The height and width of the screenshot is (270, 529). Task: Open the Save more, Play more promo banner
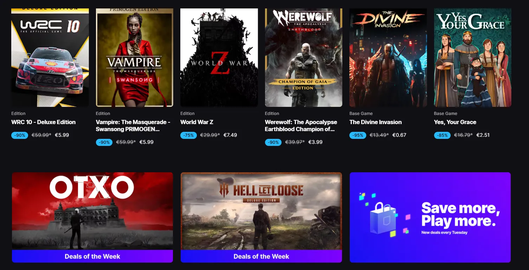tap(430, 217)
